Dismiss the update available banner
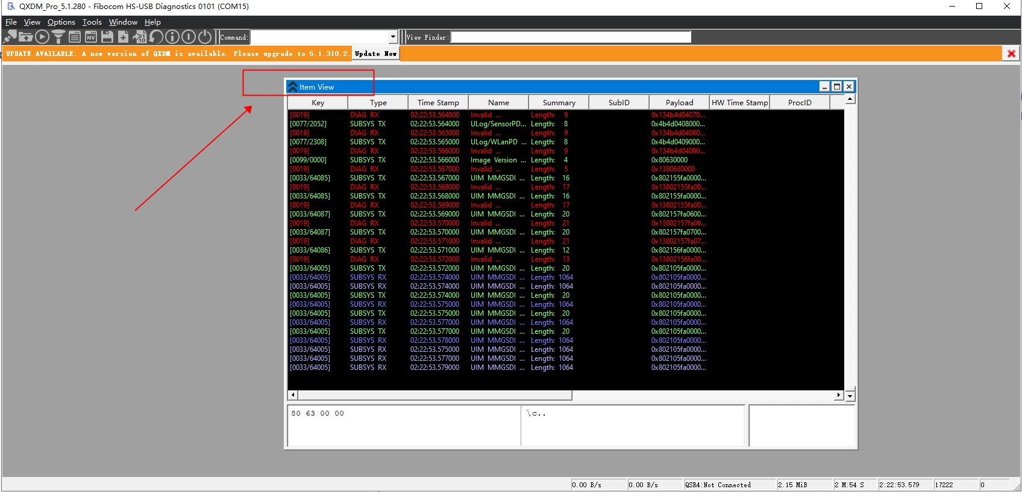Screen dimensions: 1022x492 click(1011, 54)
